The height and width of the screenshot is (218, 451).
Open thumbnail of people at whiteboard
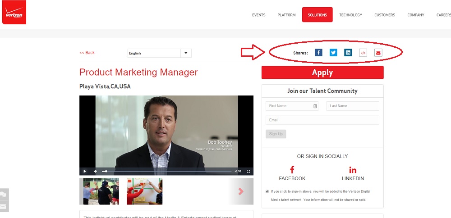[x=144, y=191]
